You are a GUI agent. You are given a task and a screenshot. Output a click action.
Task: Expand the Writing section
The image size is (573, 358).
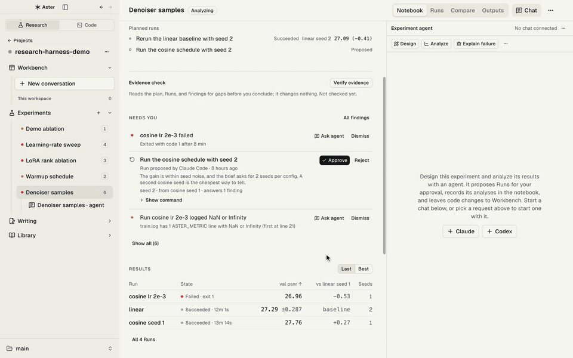point(110,221)
